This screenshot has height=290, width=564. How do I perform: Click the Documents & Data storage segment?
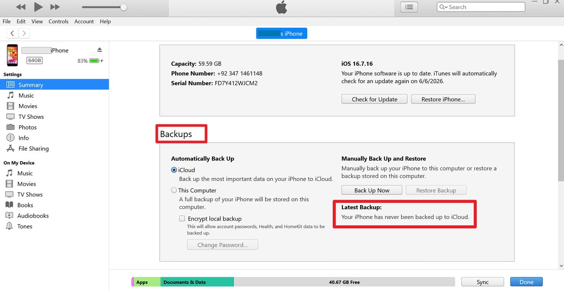coord(197,282)
